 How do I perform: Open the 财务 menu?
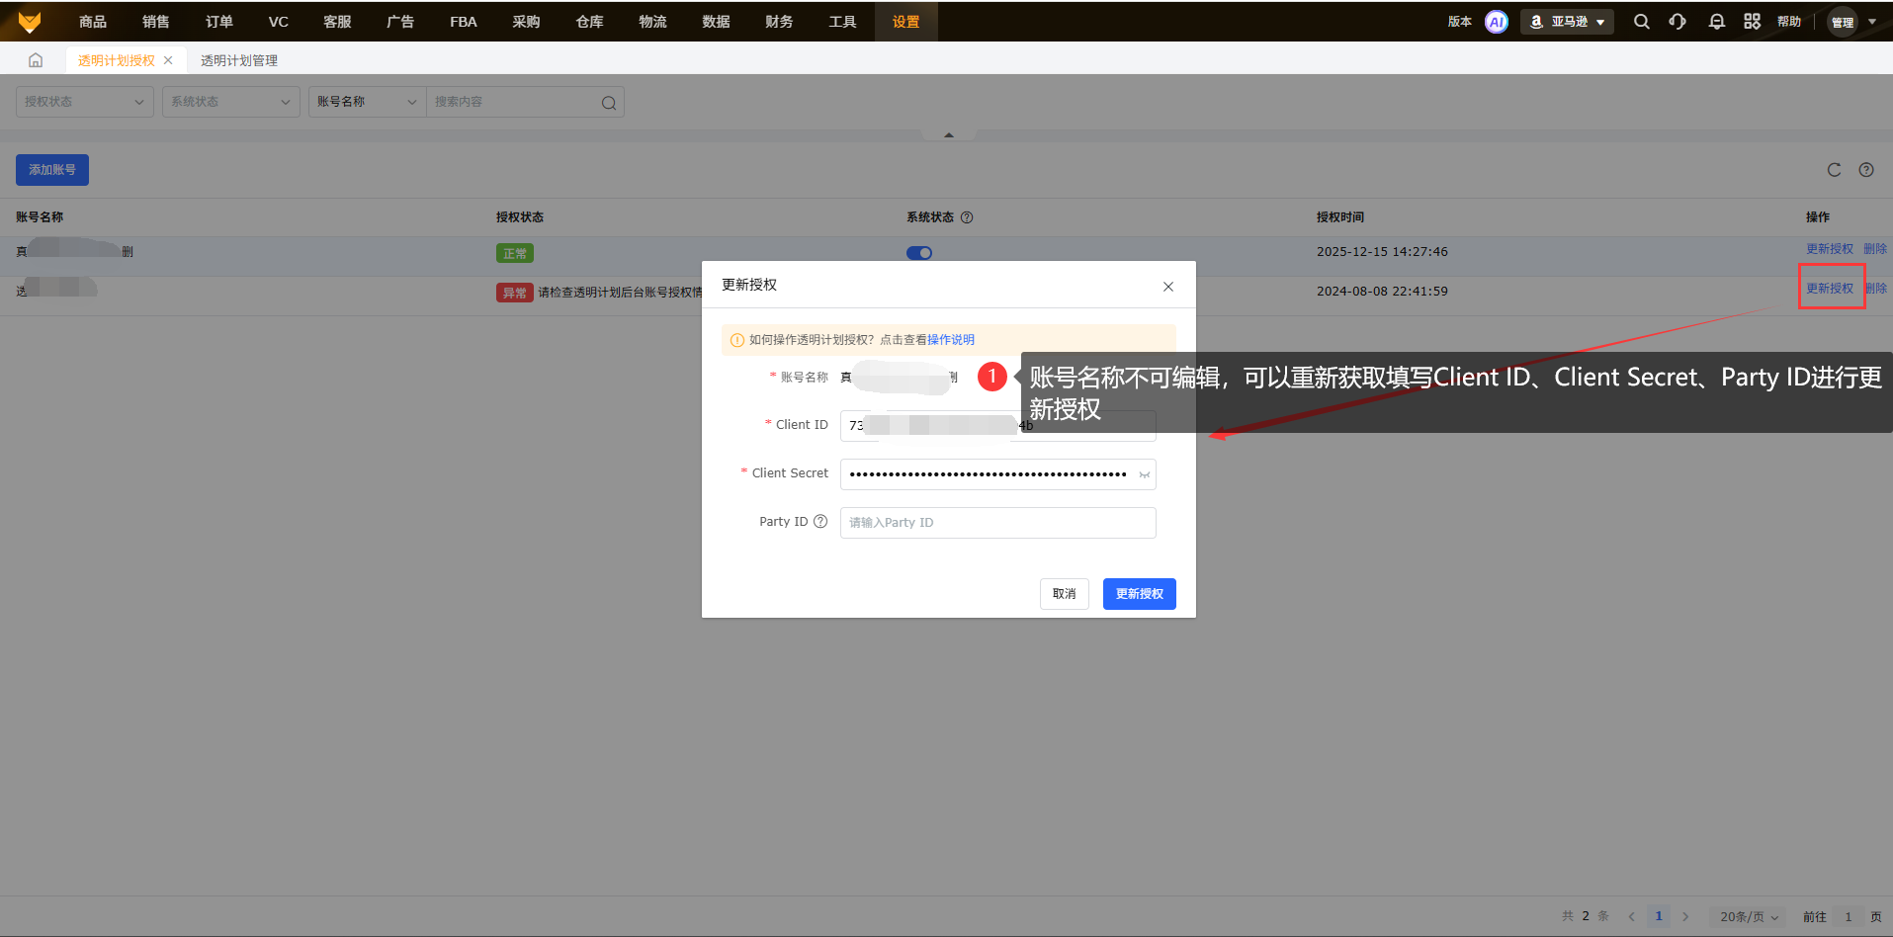(x=779, y=22)
